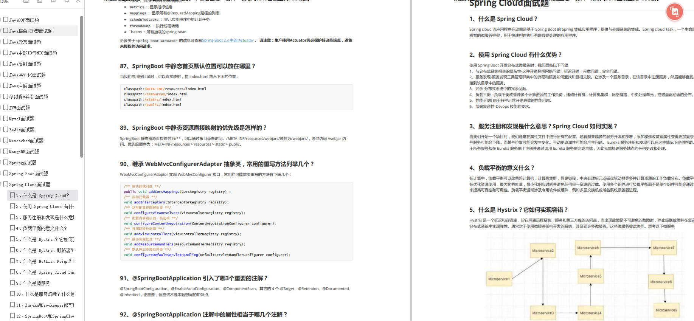Click bookmark icon beside Java注解面试题

pos(6,85)
